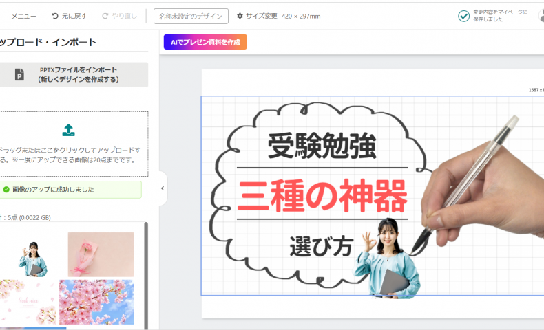The height and width of the screenshot is (330, 544).
Task: Click the 420 × 297mm size label
Action: pos(301,16)
